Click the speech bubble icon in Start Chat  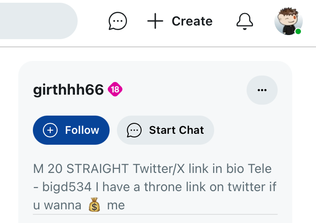(x=134, y=130)
